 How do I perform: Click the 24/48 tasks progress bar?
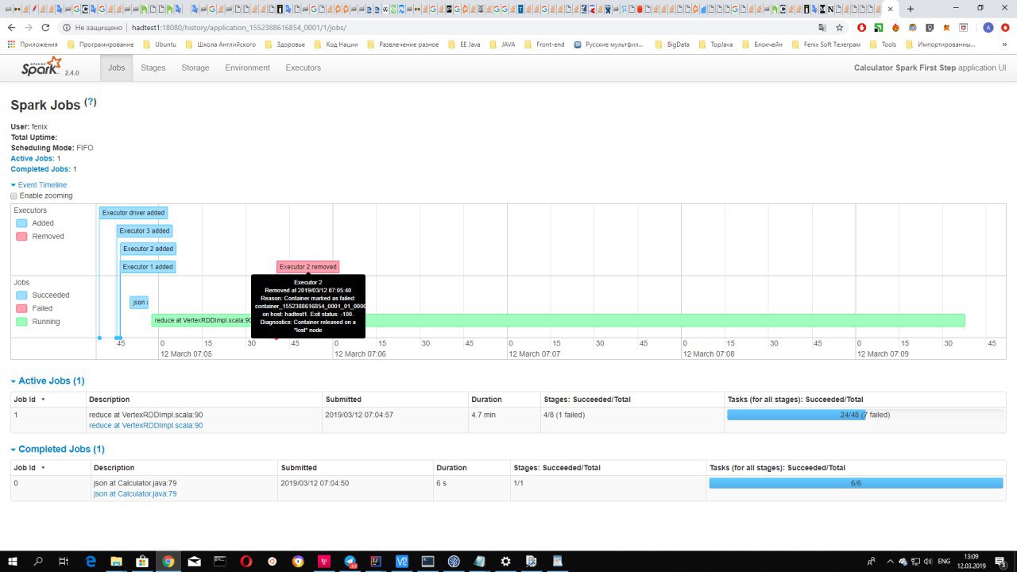(x=864, y=415)
